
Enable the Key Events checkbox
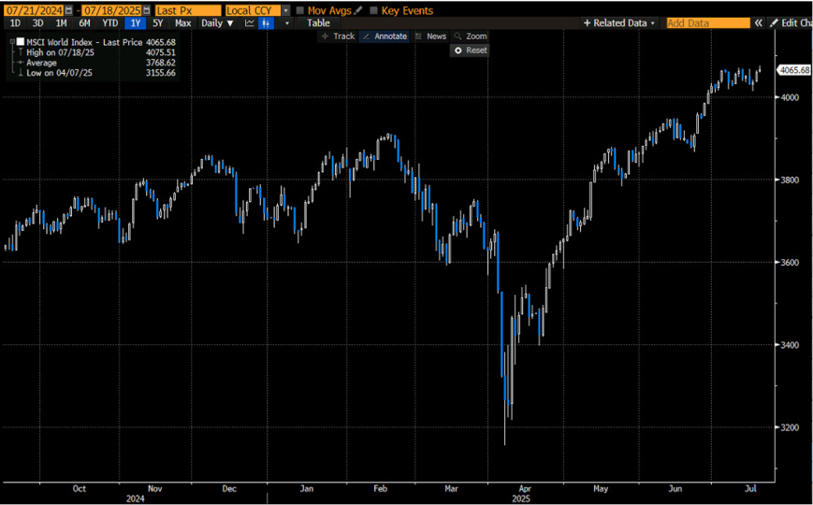pyautogui.click(x=374, y=10)
